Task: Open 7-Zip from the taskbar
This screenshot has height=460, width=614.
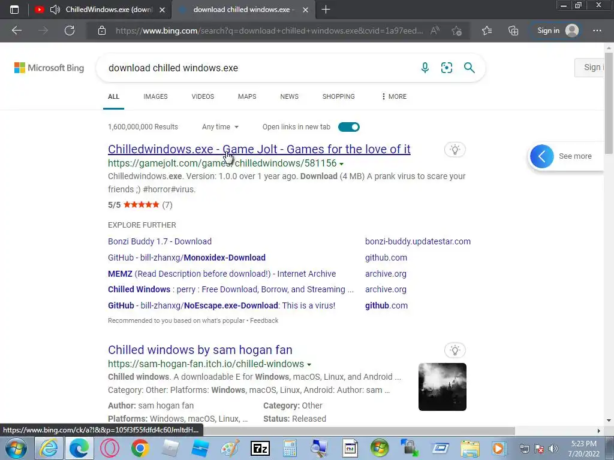Action: point(260,448)
